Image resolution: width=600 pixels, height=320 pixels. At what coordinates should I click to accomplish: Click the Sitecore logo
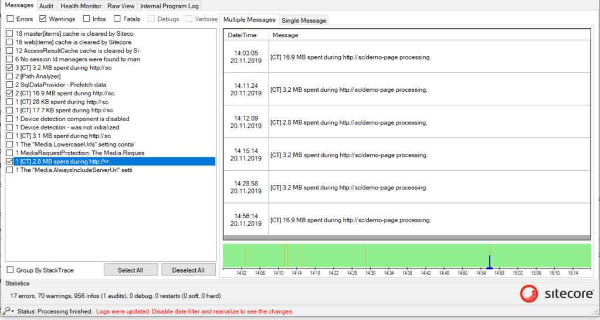(557, 294)
